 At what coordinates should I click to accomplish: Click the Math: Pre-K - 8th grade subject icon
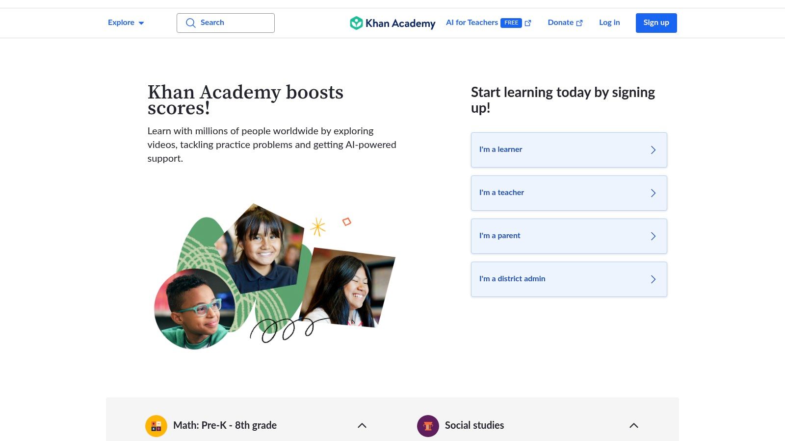click(156, 425)
